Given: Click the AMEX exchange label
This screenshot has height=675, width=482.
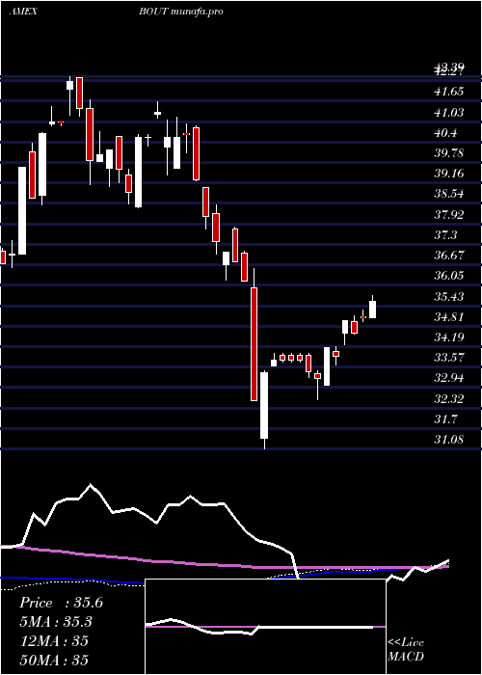Looking at the screenshot, I should (x=23, y=12).
